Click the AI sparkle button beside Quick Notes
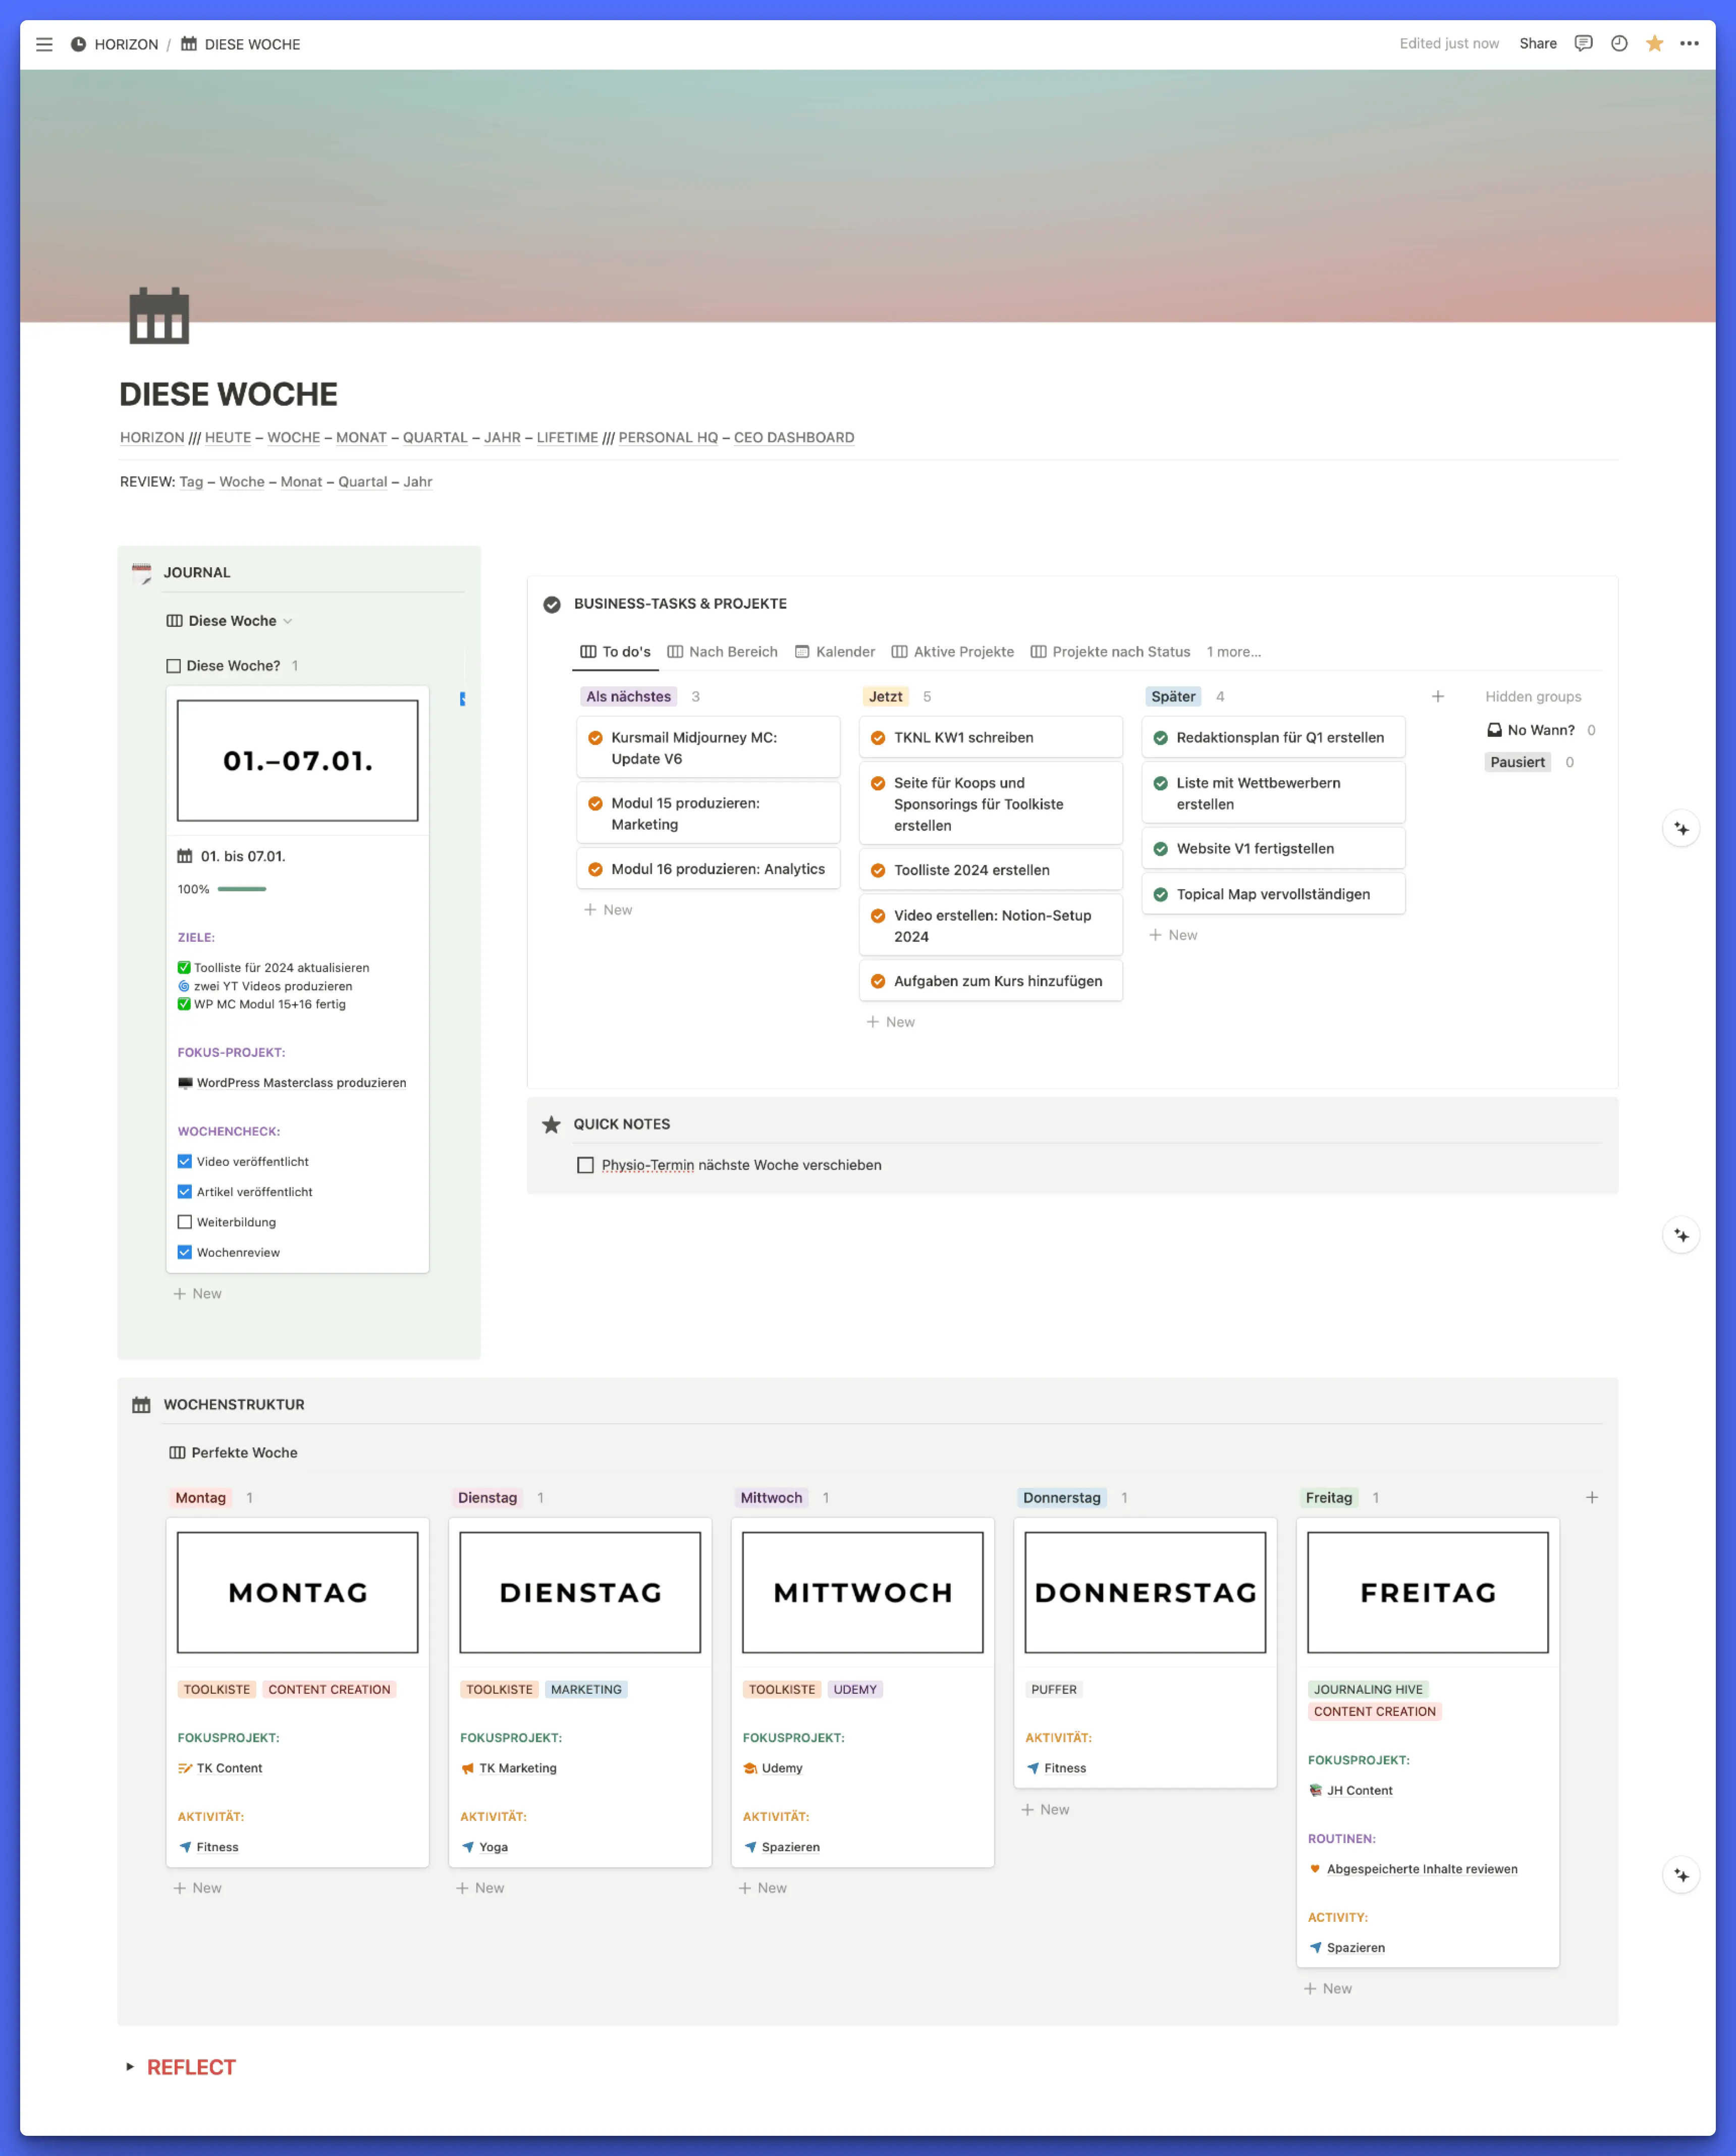This screenshot has height=2156, width=1736. click(x=1681, y=1236)
